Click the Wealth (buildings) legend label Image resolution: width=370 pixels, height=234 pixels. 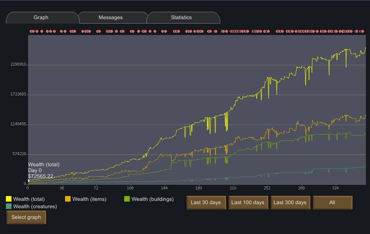153,199
